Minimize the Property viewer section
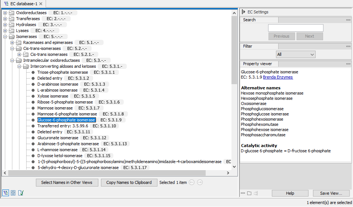 coord(348,64)
